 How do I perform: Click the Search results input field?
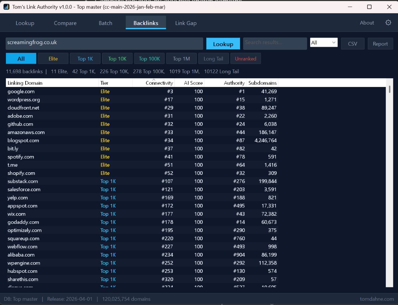tap(275, 43)
